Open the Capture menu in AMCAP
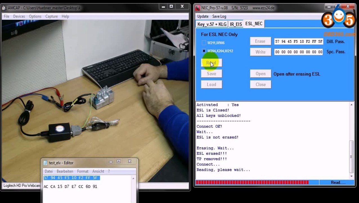The width and height of the screenshot is (359, 203). (x=51, y=16)
